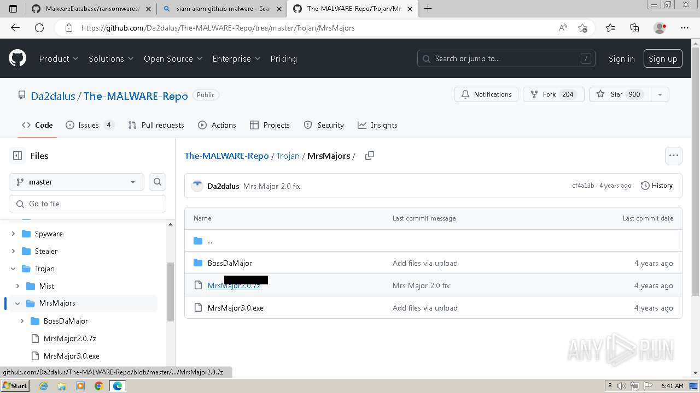Open the Security tab
The width and height of the screenshot is (700, 393).
coord(324,125)
